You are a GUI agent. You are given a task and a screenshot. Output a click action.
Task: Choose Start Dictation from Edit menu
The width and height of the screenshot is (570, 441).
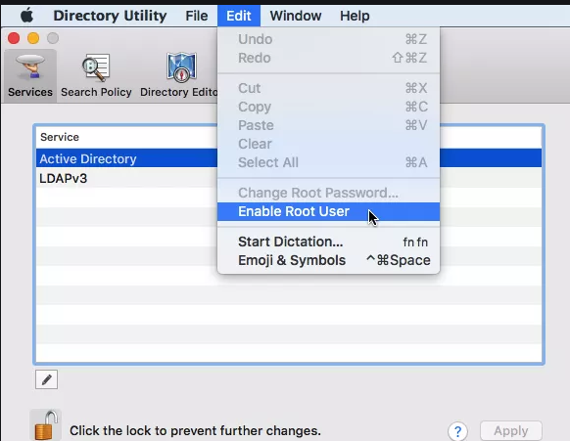tap(329, 242)
